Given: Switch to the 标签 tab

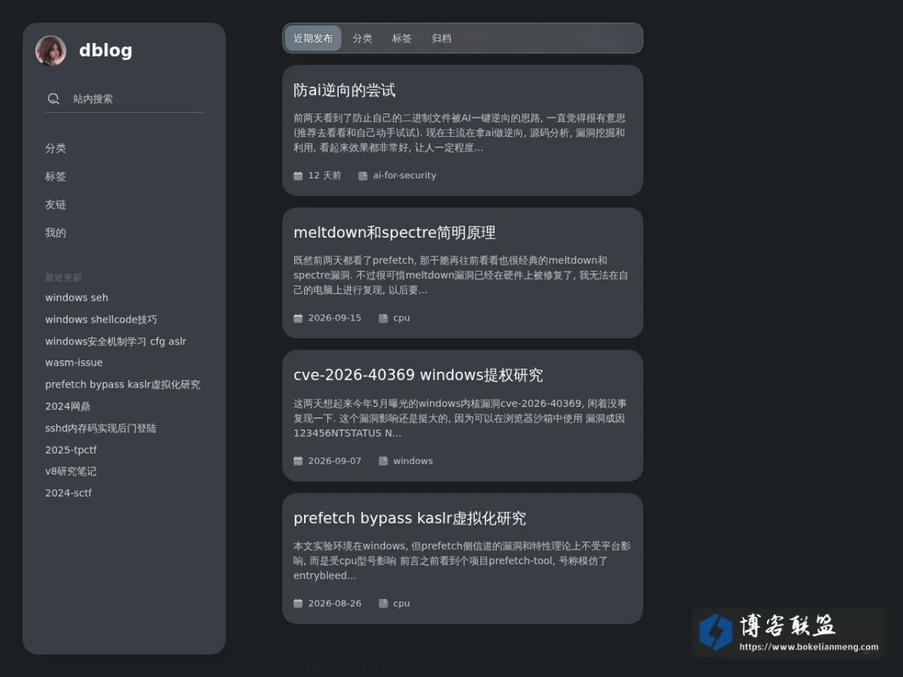Looking at the screenshot, I should click(402, 38).
